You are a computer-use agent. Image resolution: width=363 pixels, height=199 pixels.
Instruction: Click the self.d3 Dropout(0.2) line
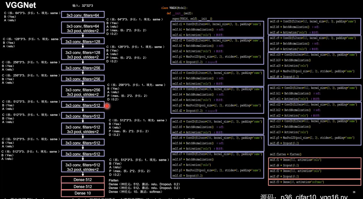(187, 176)
